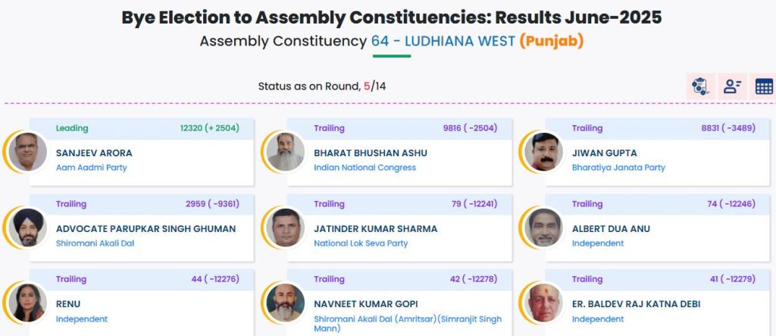
Task: Click the Indian National Congress label
Action: pos(365,168)
